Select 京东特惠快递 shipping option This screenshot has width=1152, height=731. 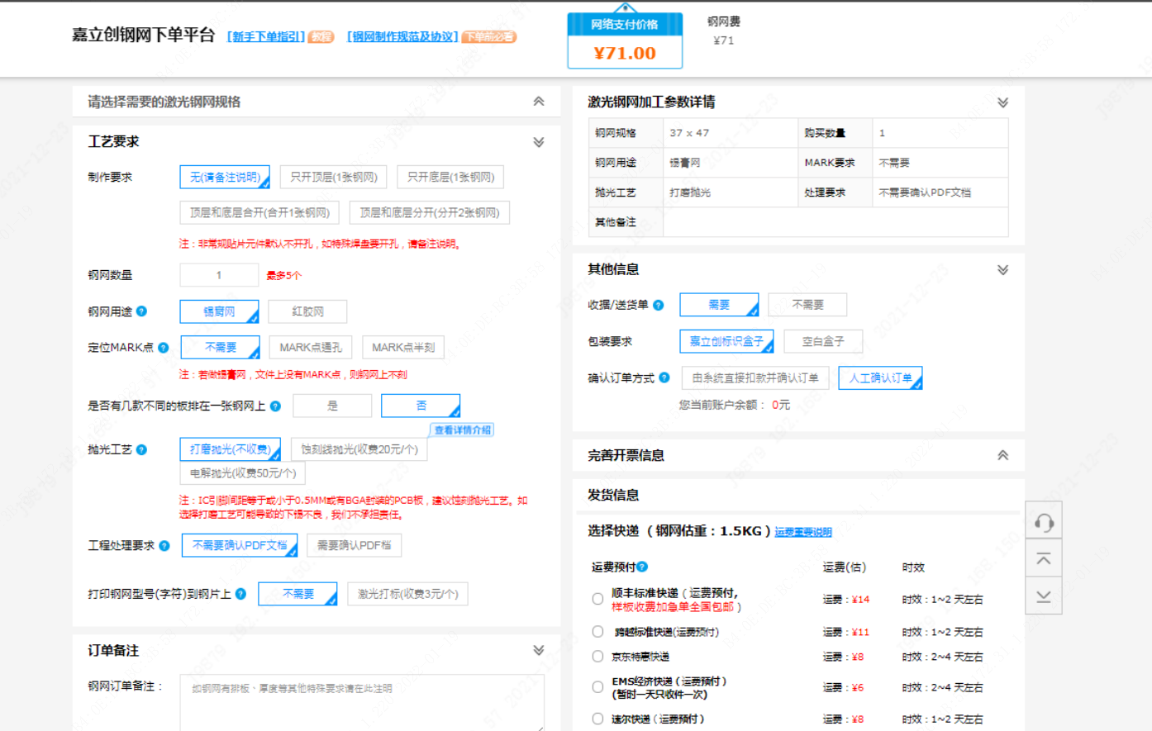(x=597, y=657)
